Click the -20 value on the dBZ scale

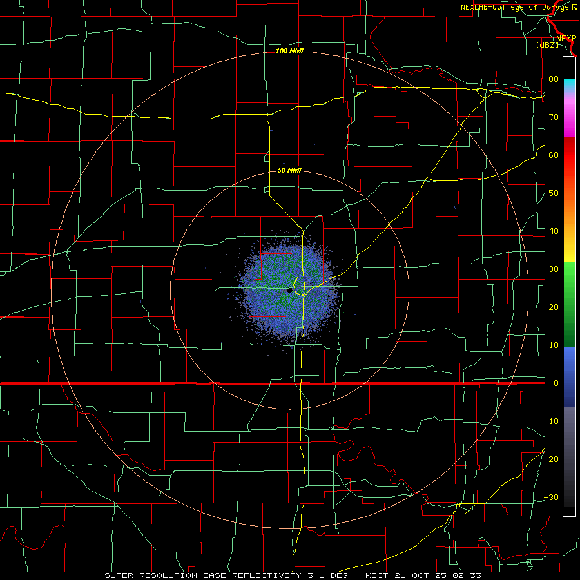pyautogui.click(x=551, y=459)
